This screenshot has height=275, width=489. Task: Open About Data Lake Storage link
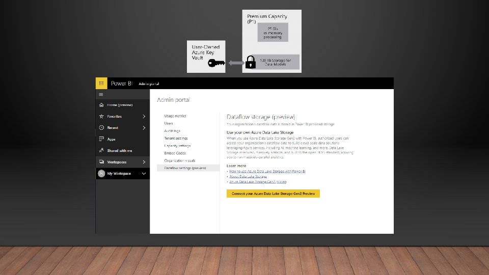point(248,177)
